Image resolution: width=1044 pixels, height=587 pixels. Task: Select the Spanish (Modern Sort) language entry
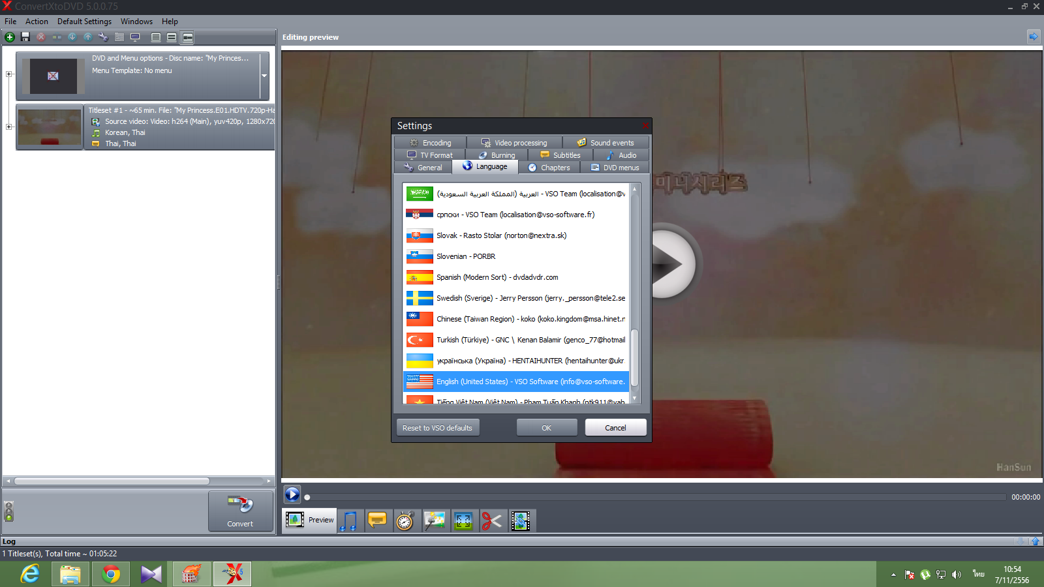coord(515,277)
